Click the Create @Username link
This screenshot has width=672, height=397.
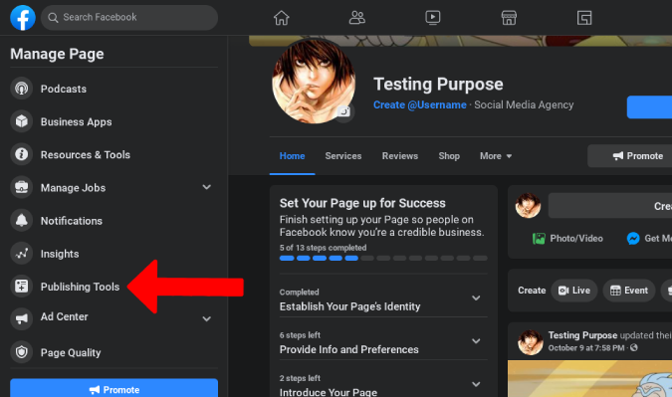[419, 104]
